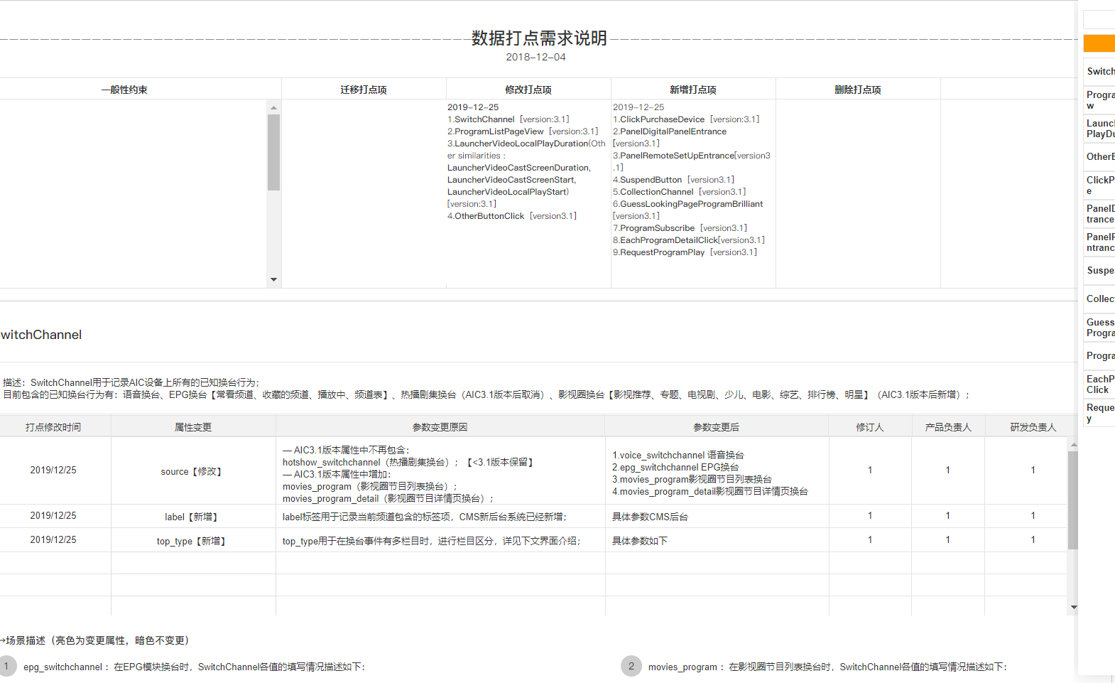1115x683 pixels.
Task: Select the 迁移打点项 column header
Action: [x=364, y=90]
